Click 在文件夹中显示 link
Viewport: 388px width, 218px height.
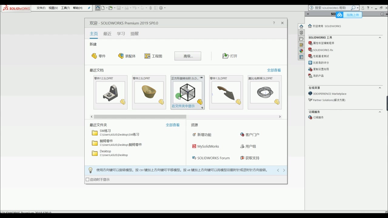pyautogui.click(x=183, y=106)
